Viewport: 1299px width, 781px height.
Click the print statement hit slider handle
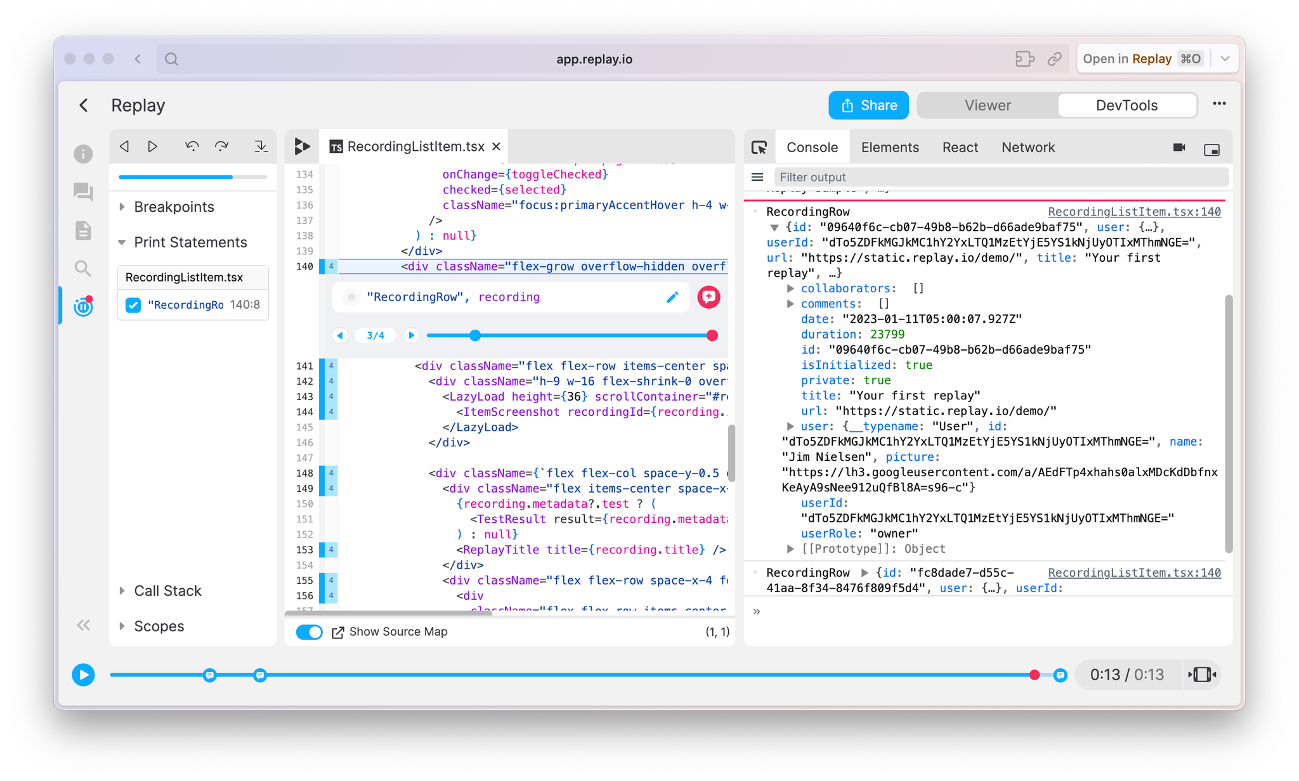(475, 335)
